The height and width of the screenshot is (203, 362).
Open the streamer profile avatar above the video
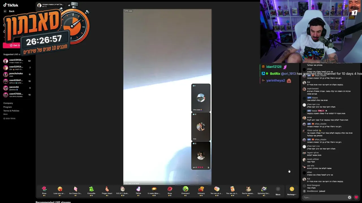point(39,5)
